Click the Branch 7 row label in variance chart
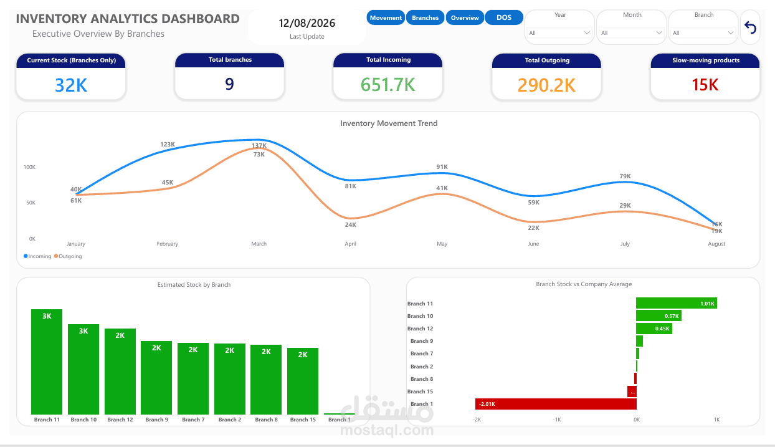775x447 pixels. (x=422, y=353)
